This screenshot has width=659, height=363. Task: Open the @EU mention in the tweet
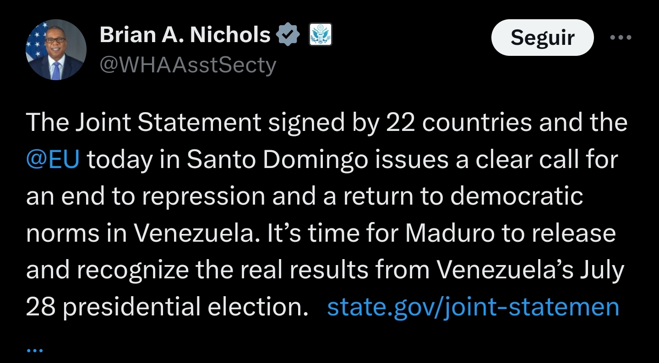(53, 160)
